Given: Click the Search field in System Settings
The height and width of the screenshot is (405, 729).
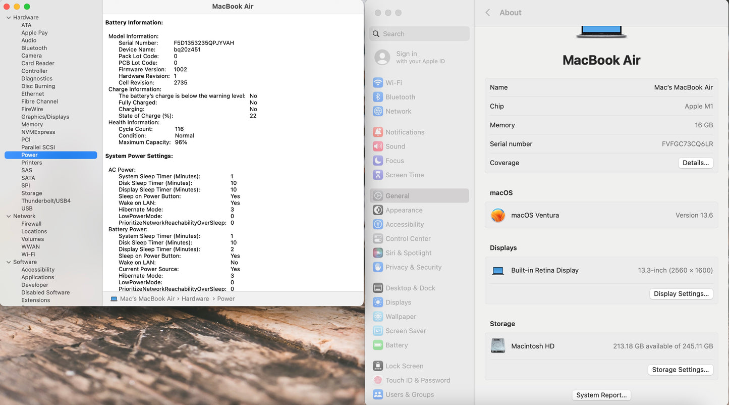Looking at the screenshot, I should point(424,34).
